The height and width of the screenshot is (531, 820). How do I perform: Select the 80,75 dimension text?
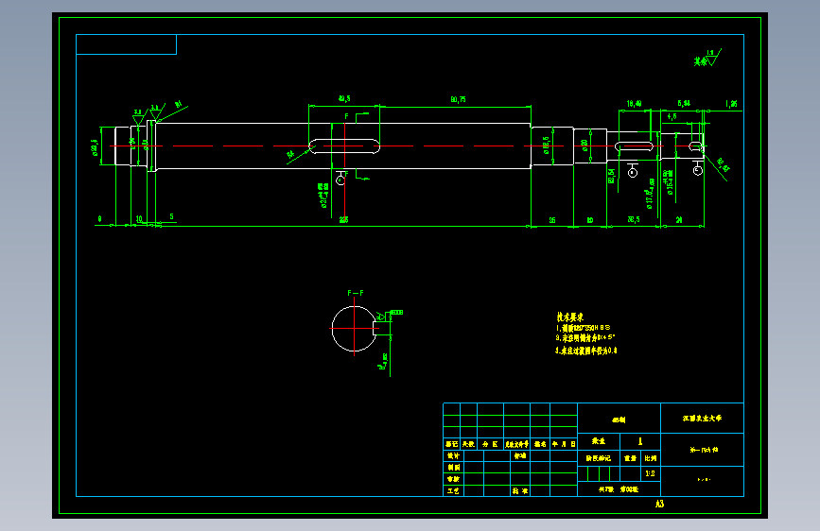click(x=458, y=99)
